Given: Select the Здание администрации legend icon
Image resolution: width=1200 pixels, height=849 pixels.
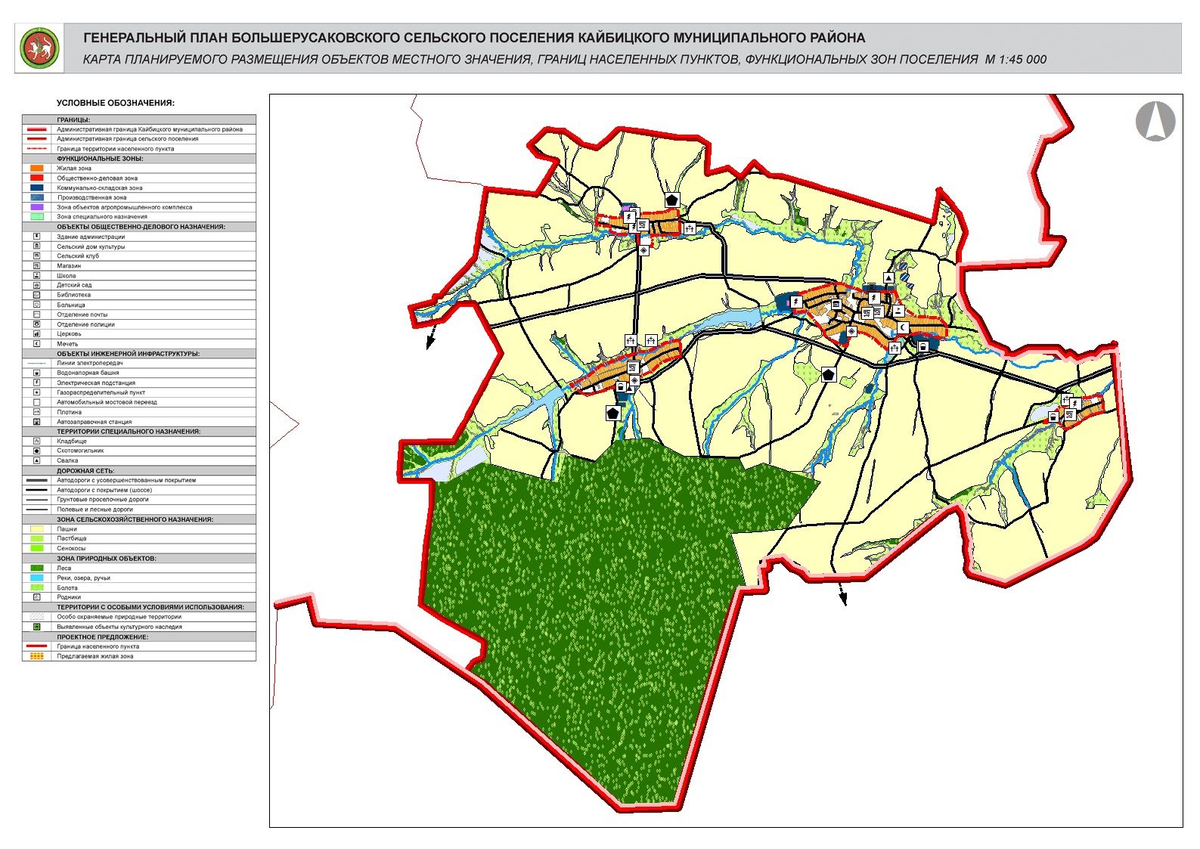Looking at the screenshot, I should (x=36, y=237).
